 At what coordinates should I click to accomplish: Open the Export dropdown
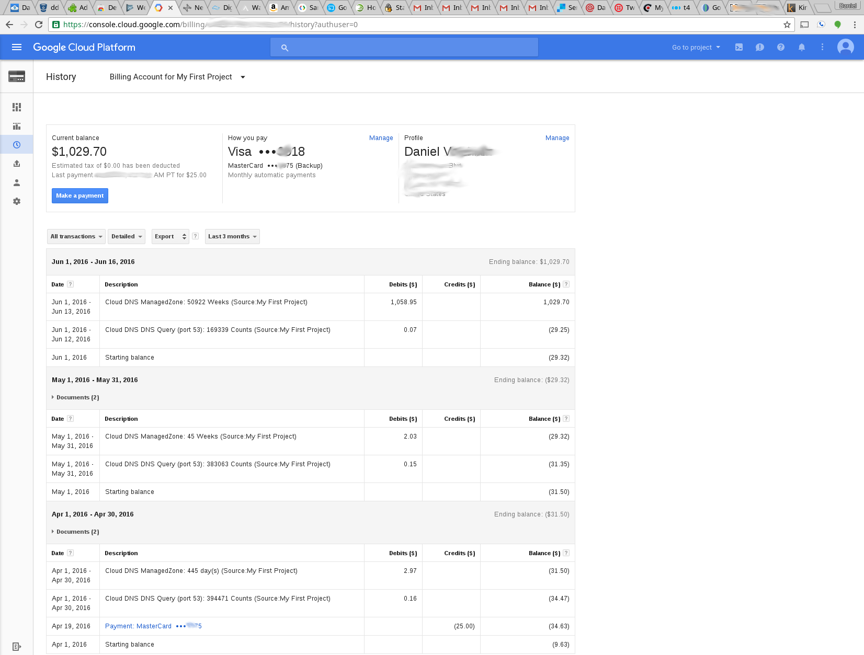click(x=170, y=236)
